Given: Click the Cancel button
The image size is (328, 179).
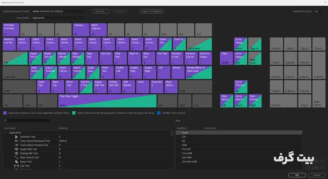Looking at the screenshot, I should (317, 175).
